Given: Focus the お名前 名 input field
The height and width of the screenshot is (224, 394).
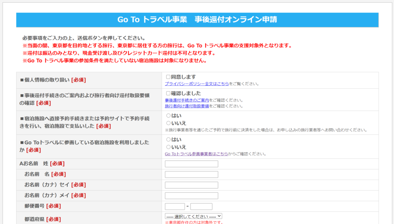Looking at the screenshot, I should 191,174.
